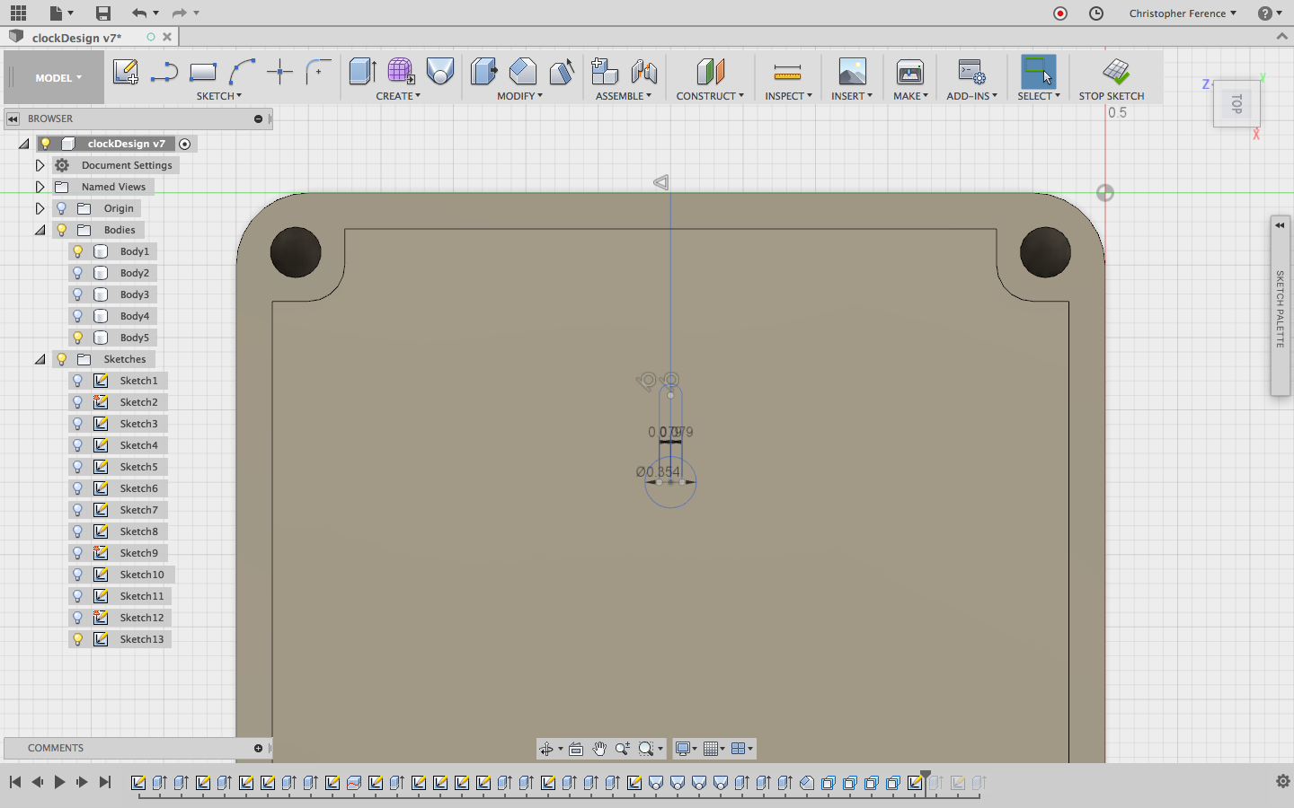Screen dimensions: 1294x808
Task: Toggle visibility of Body1
Action: (x=78, y=251)
